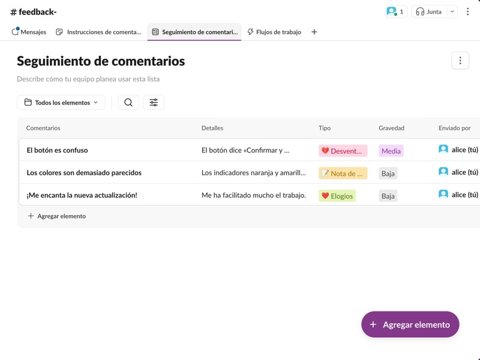Open list options three-dot menu beside title
The image size is (480, 360).
coord(460,61)
